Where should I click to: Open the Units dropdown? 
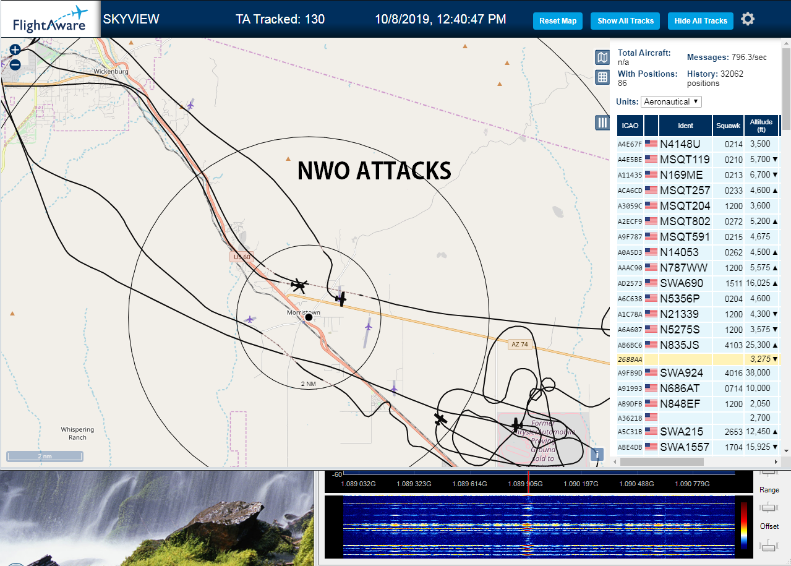pyautogui.click(x=671, y=101)
